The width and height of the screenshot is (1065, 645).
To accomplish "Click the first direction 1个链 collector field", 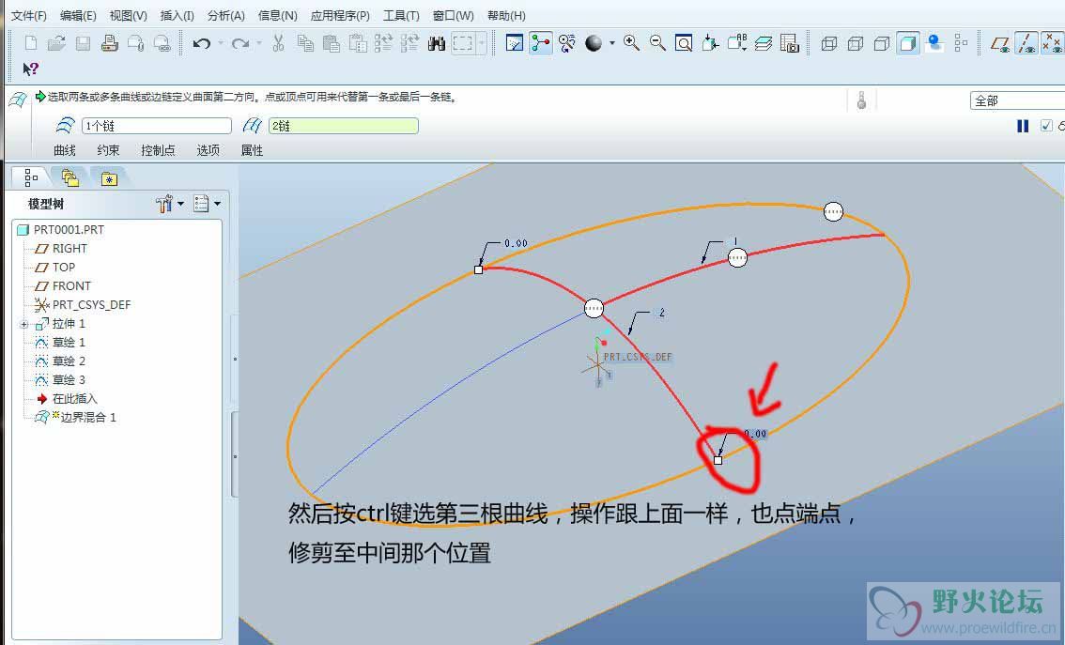I will 157,126.
